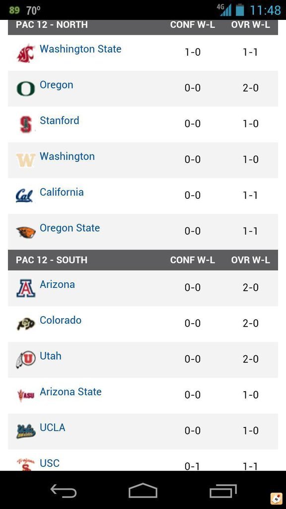
Task: Open the Oregon State team link
Action: click(x=70, y=228)
